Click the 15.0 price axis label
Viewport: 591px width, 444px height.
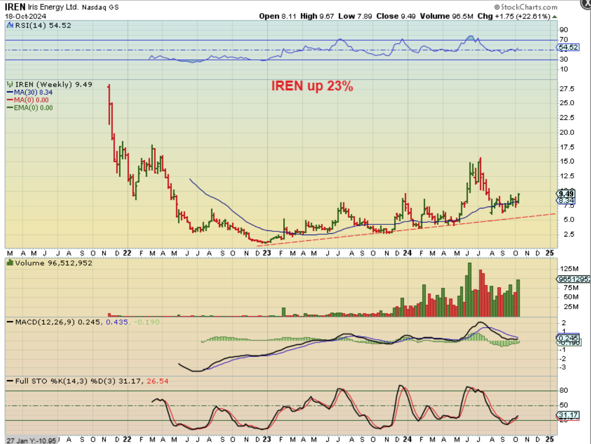(566, 161)
